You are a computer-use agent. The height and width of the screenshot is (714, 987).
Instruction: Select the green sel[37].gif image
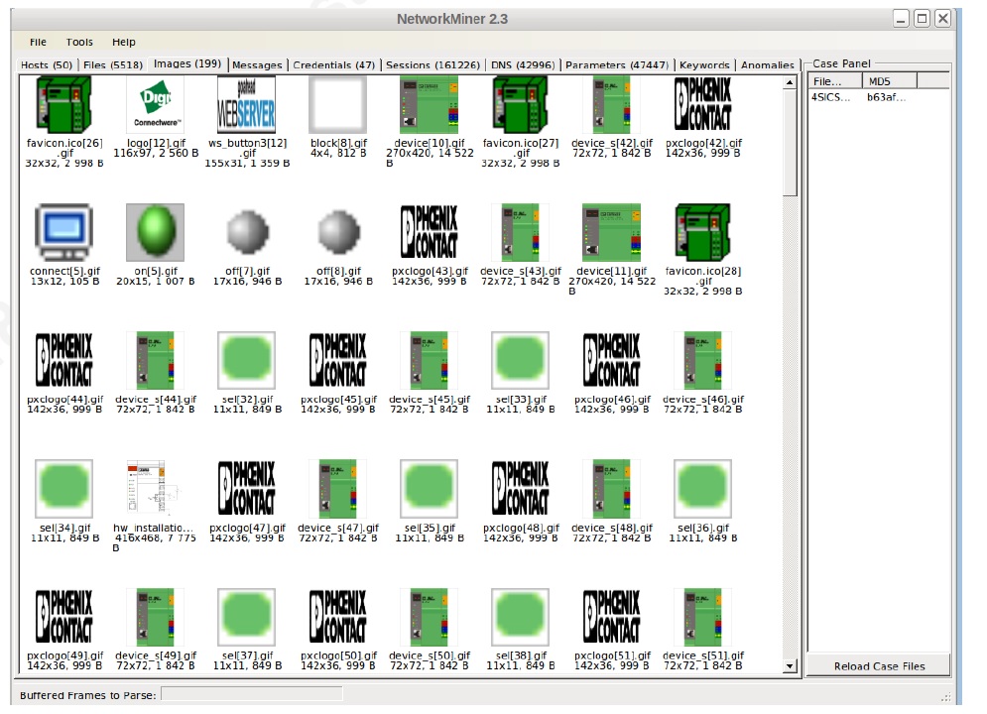(247, 617)
